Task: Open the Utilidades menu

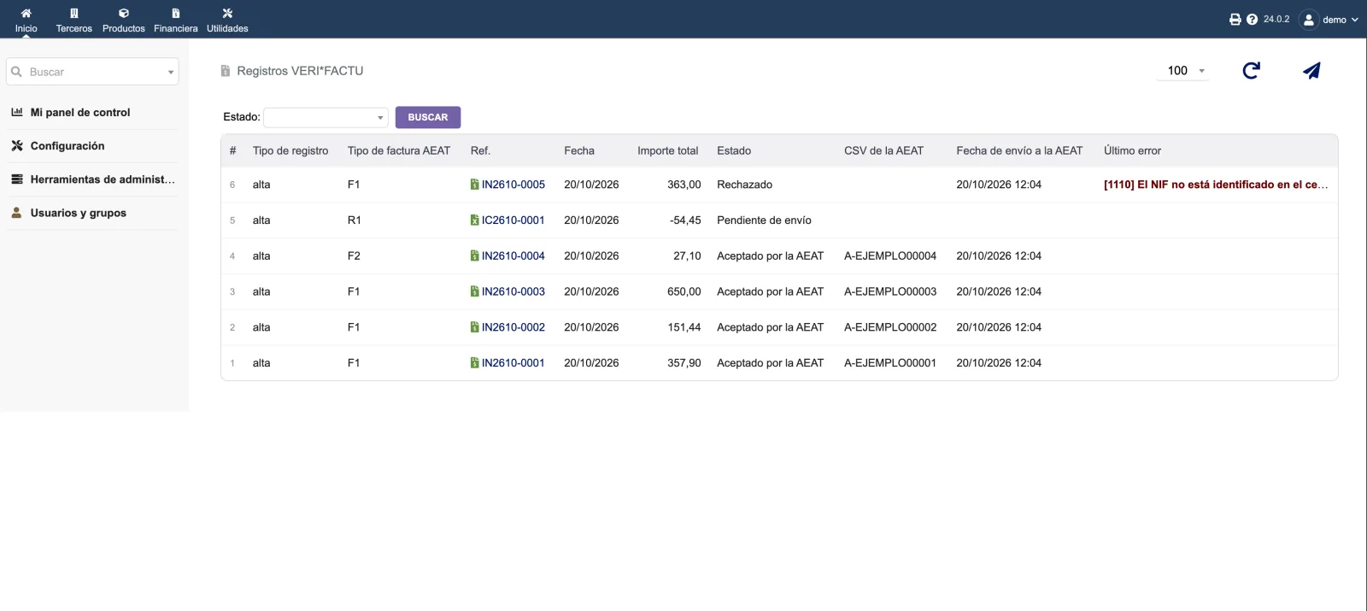Action: click(227, 21)
